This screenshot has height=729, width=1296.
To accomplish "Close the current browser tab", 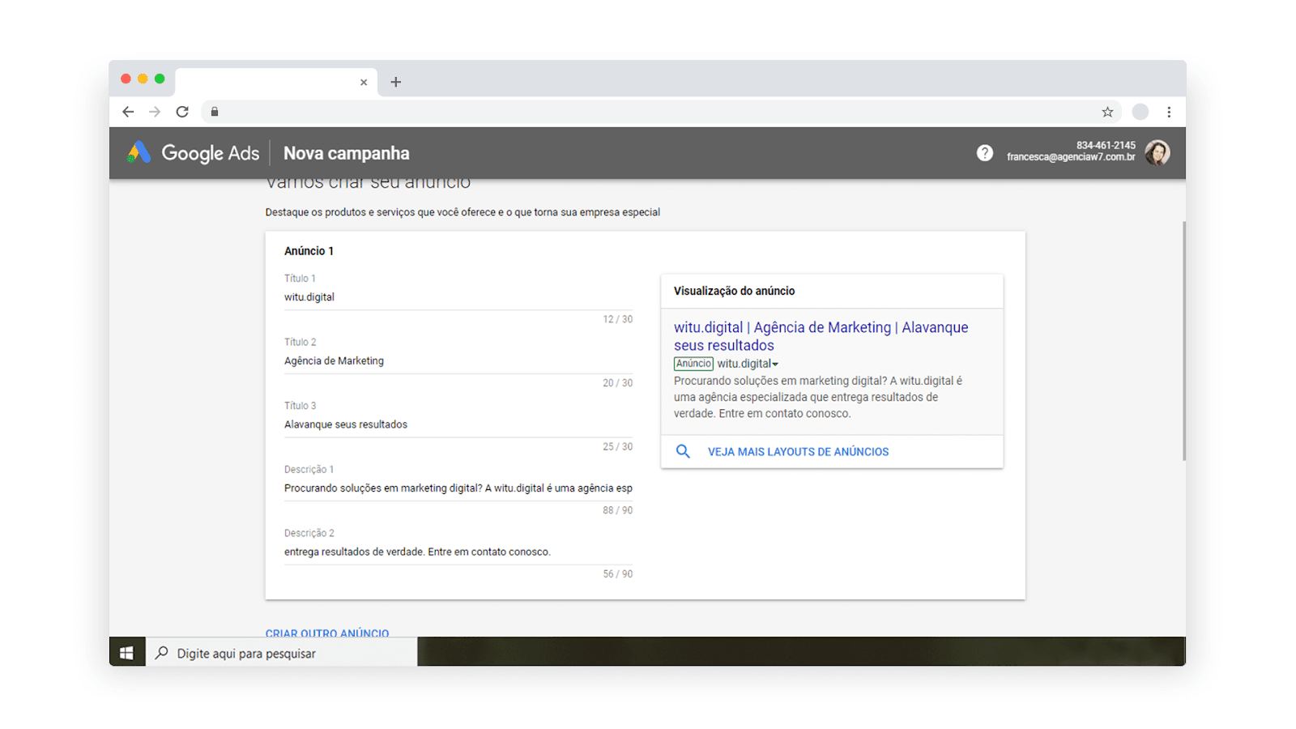I will pos(364,82).
